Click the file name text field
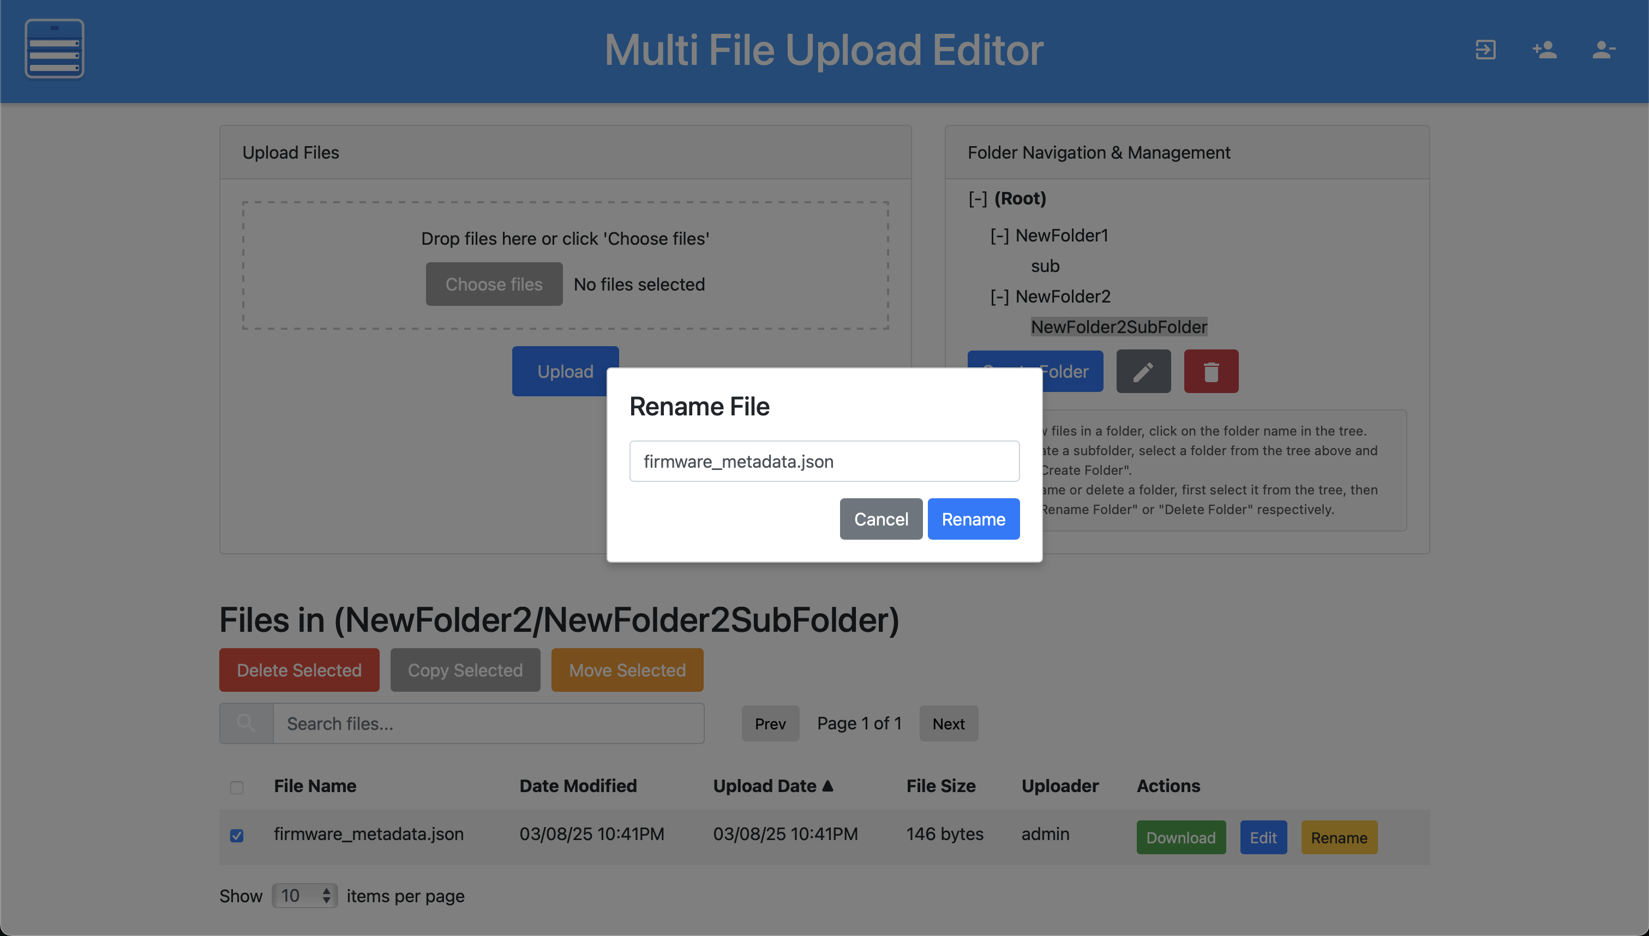 point(824,461)
